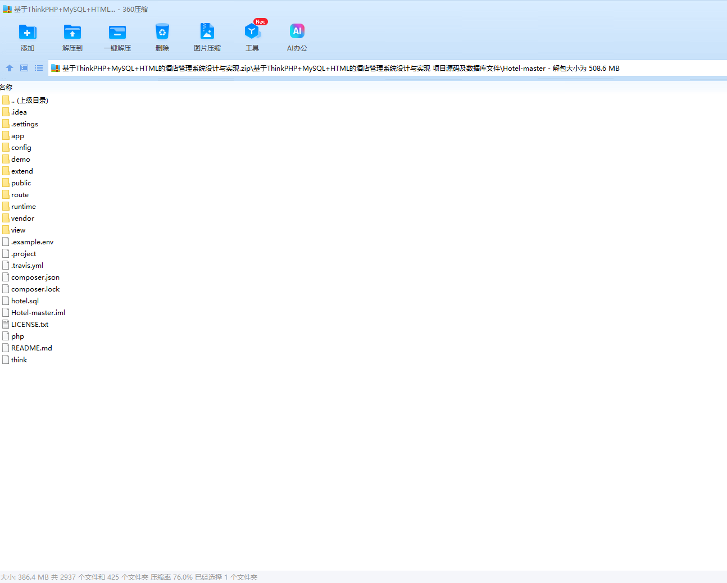Screen dimensions: 727x583
Task: Select the app folder icon
Action: tap(6, 135)
